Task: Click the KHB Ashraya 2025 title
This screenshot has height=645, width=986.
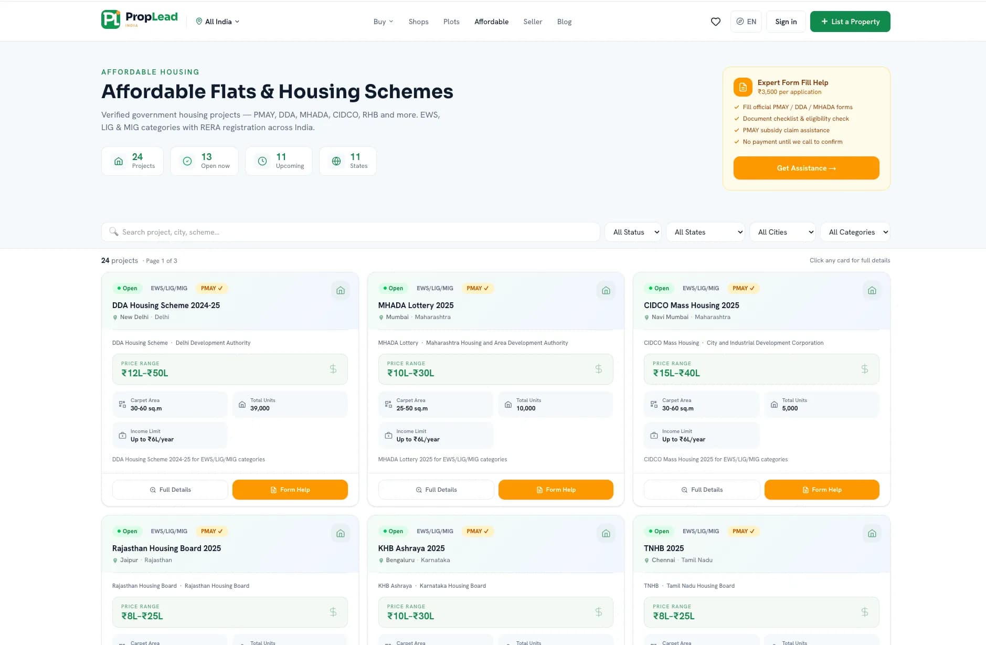Action: 411,548
